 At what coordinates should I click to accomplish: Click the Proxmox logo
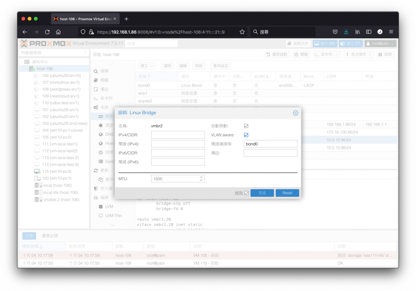click(x=45, y=43)
